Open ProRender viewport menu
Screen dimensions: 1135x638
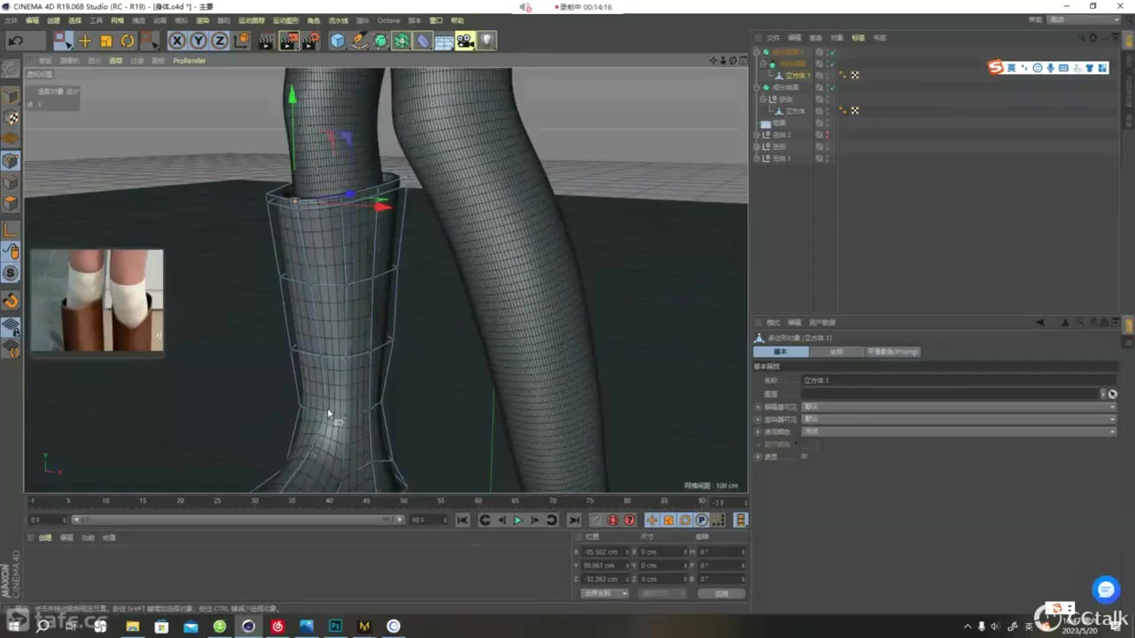pos(189,61)
